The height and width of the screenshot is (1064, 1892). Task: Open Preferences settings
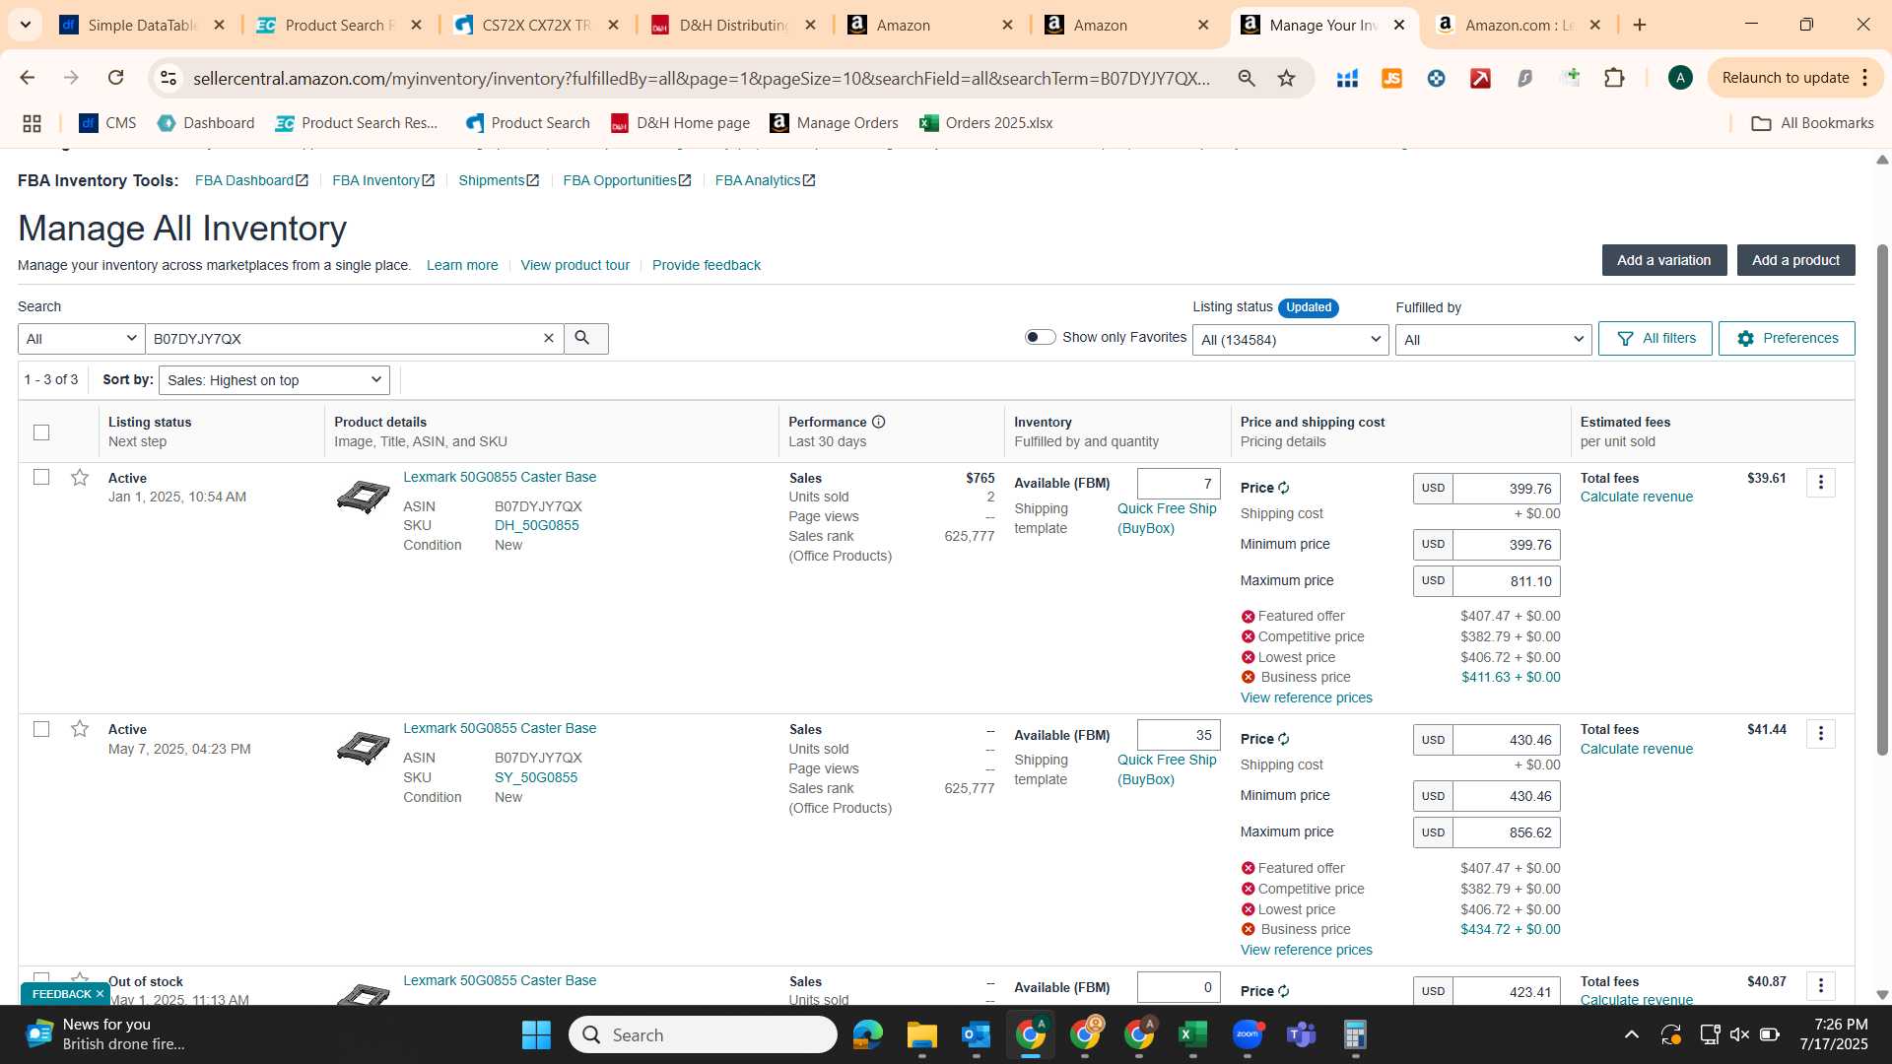pos(1787,338)
